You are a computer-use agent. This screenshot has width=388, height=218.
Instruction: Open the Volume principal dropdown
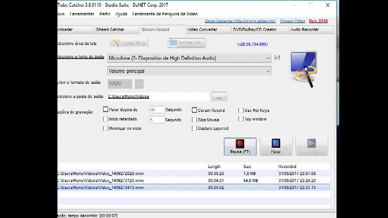pyautogui.click(x=189, y=71)
